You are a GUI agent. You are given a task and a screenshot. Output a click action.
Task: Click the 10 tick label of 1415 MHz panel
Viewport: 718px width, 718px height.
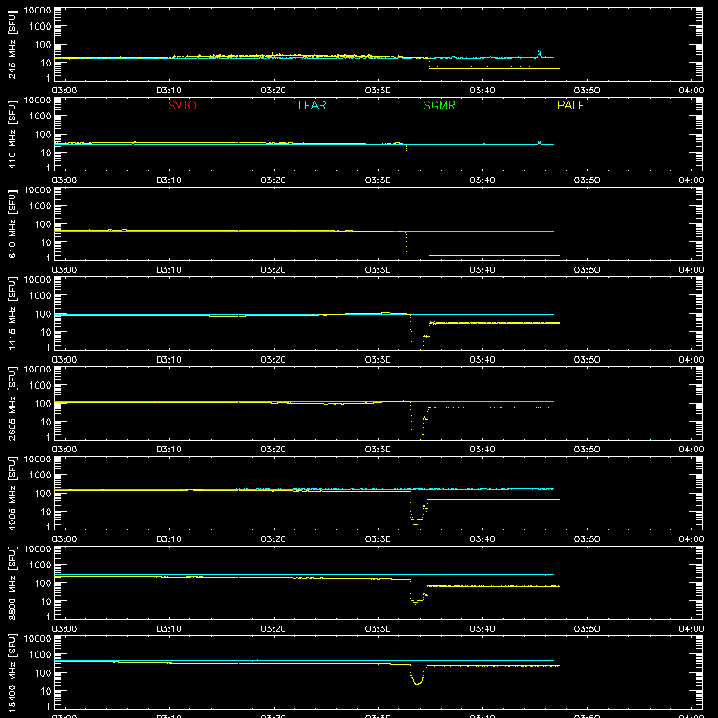47,332
